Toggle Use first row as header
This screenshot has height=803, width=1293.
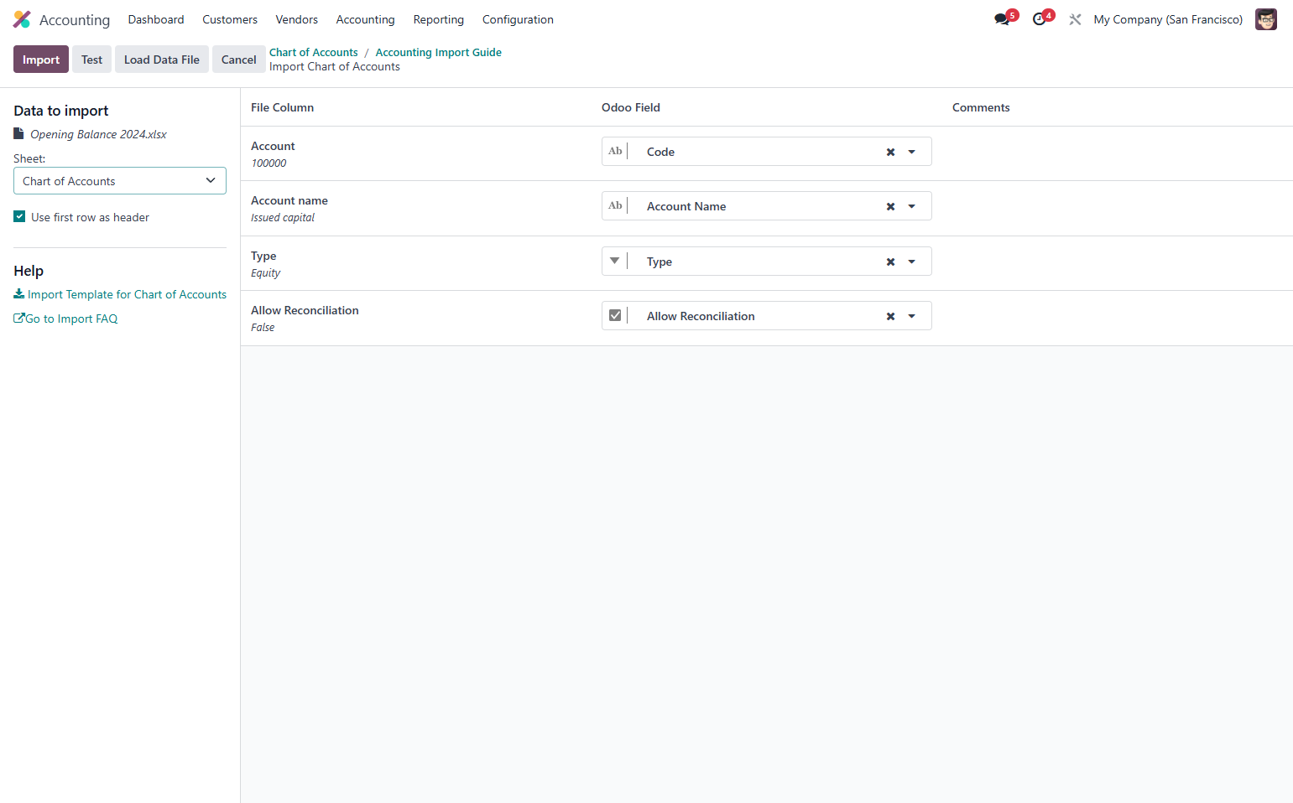tap(19, 217)
